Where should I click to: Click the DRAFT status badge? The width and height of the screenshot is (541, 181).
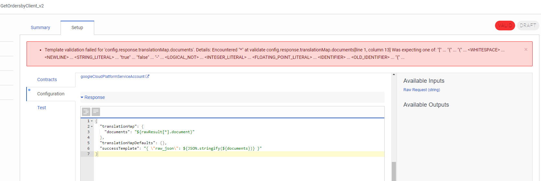528,26
